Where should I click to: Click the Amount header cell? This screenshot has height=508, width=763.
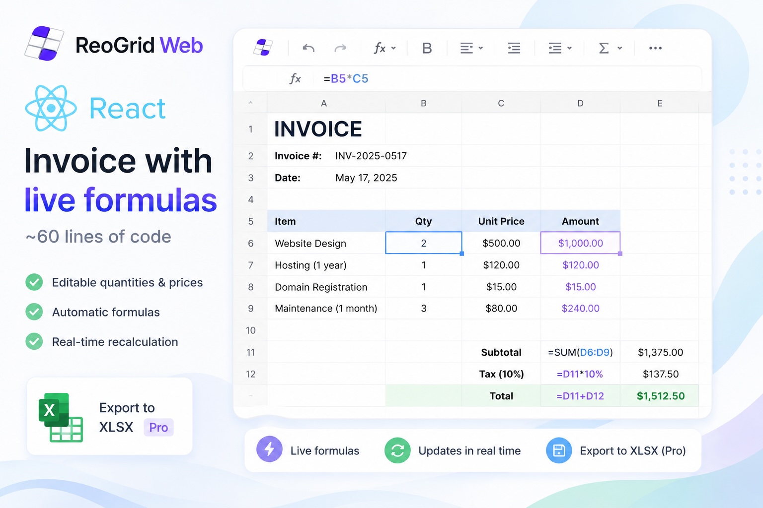point(580,221)
